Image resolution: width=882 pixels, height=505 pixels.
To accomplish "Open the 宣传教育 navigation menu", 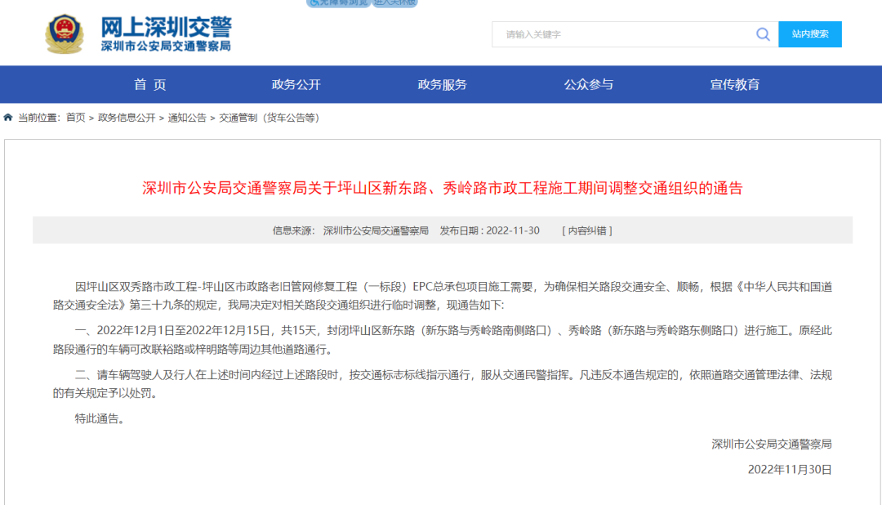I will pos(735,84).
